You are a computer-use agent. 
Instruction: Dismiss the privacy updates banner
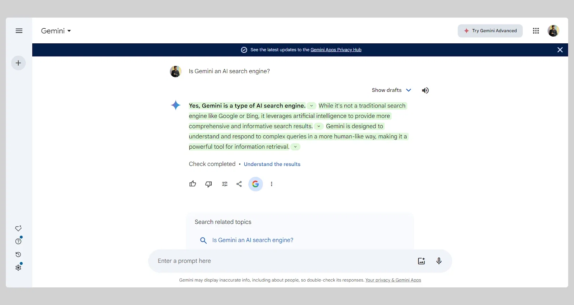click(560, 50)
